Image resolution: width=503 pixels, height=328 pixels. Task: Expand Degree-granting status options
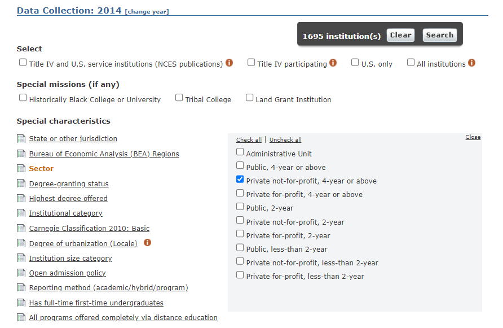click(x=69, y=183)
